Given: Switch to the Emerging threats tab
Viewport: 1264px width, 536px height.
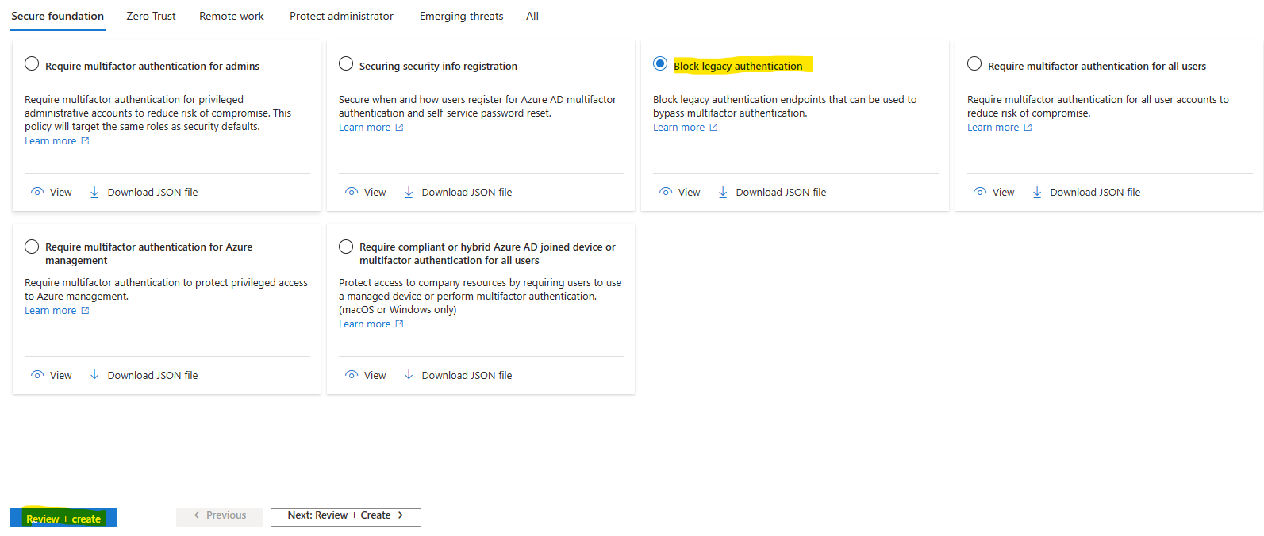Looking at the screenshot, I should (x=461, y=16).
